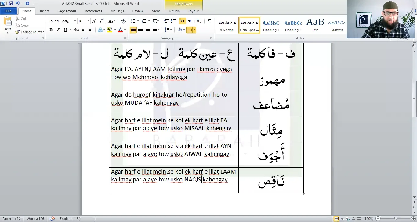Screen dimensions: 417x222
Task: Expand the font size dropdown
Action: click(x=88, y=21)
